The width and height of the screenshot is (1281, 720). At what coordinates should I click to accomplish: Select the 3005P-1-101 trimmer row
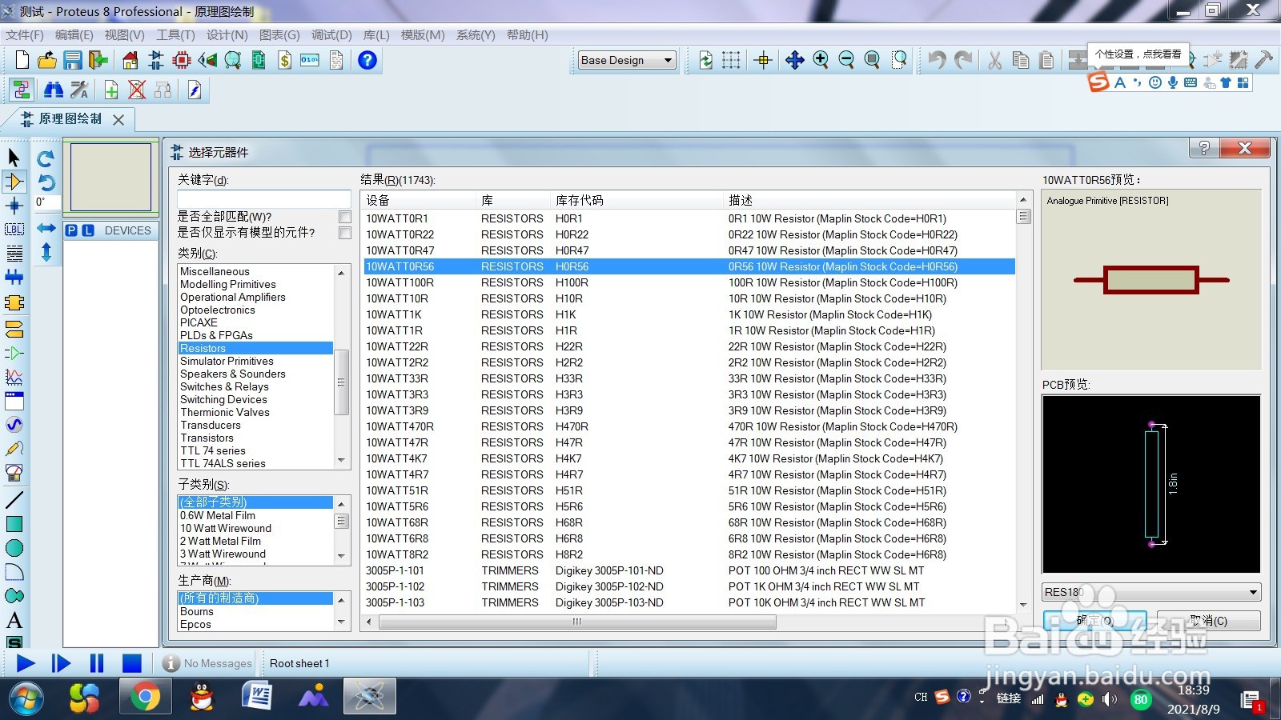(x=689, y=570)
